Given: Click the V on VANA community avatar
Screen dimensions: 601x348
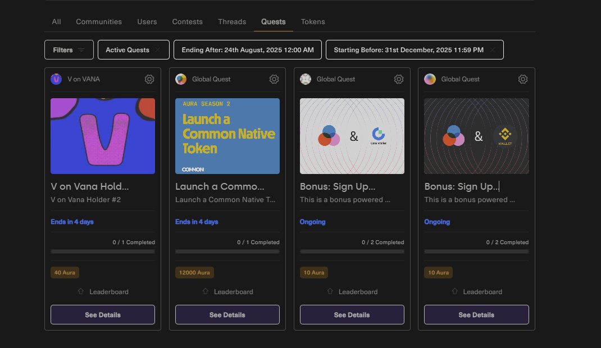Looking at the screenshot, I should pos(56,79).
